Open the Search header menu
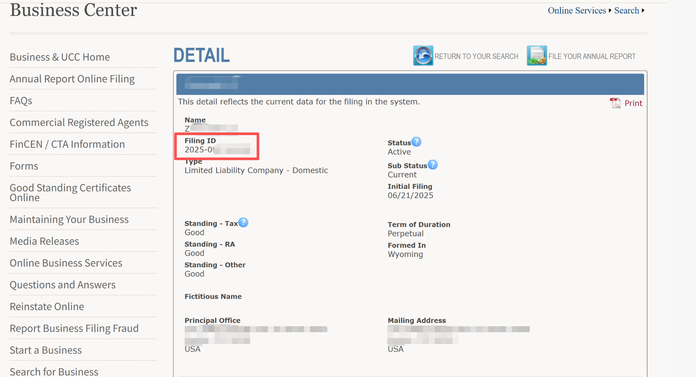696x377 pixels. click(x=627, y=11)
